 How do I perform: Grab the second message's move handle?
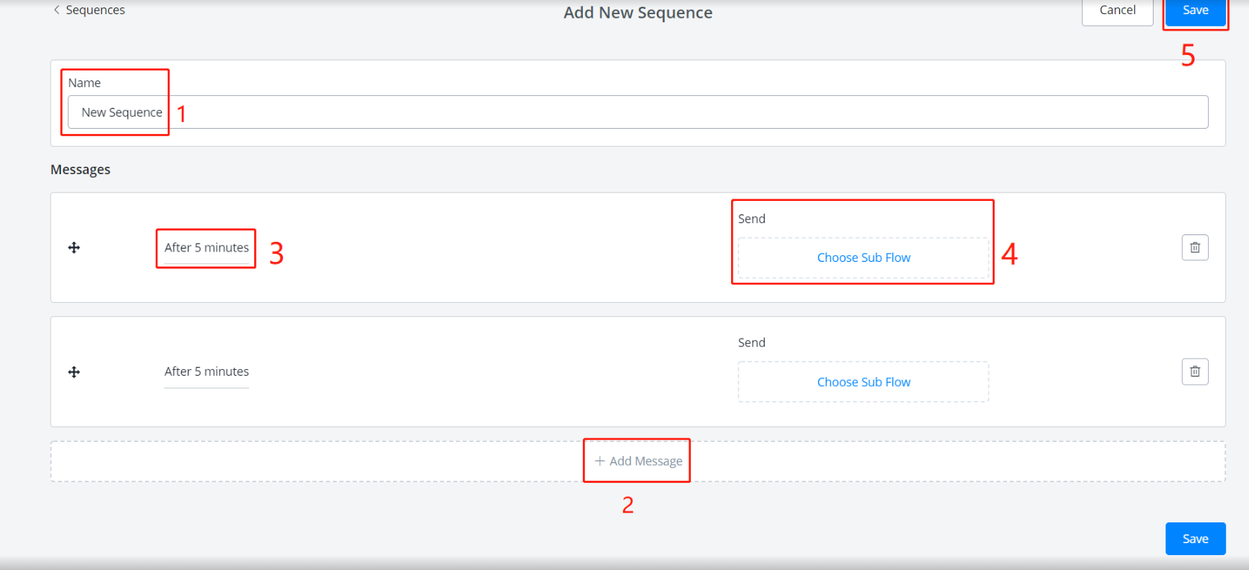click(x=74, y=372)
